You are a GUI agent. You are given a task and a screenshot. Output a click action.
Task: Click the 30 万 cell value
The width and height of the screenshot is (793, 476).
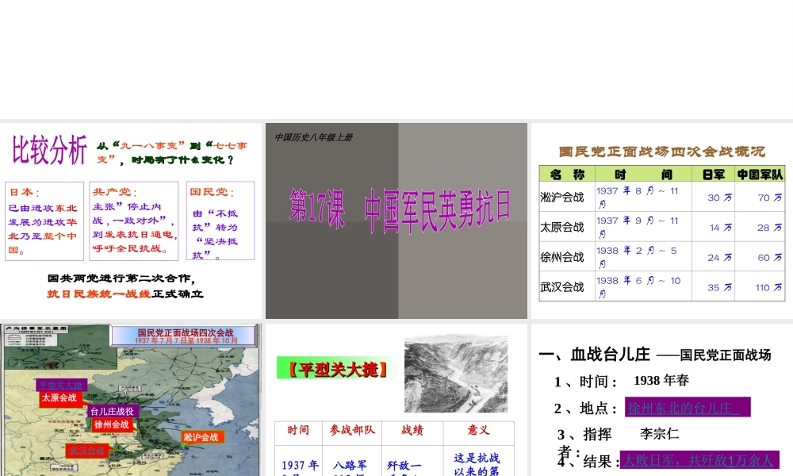coord(720,198)
